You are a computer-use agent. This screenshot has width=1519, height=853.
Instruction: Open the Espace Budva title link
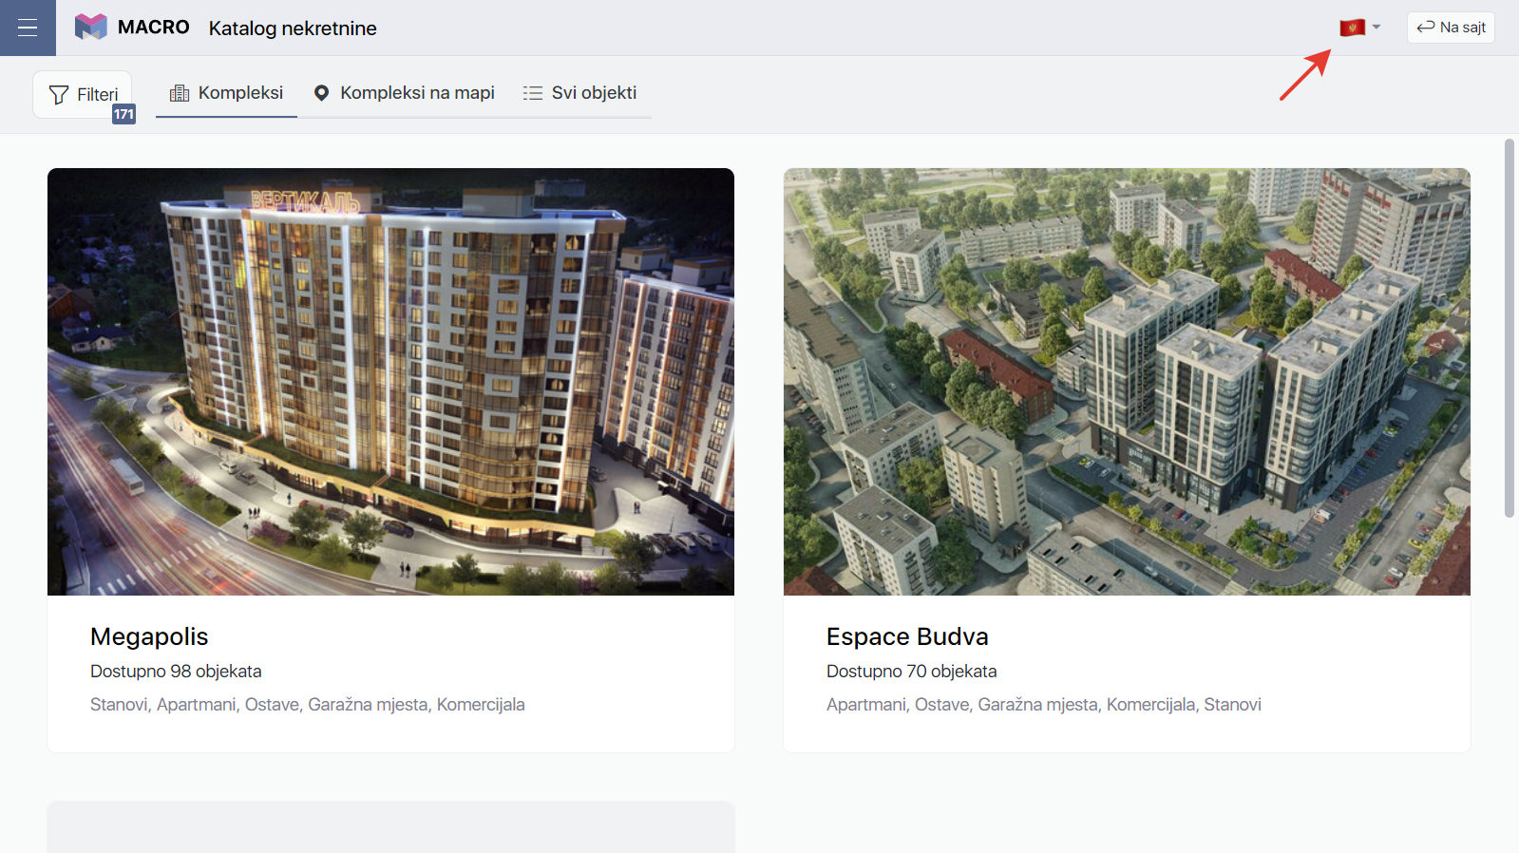coord(907,636)
